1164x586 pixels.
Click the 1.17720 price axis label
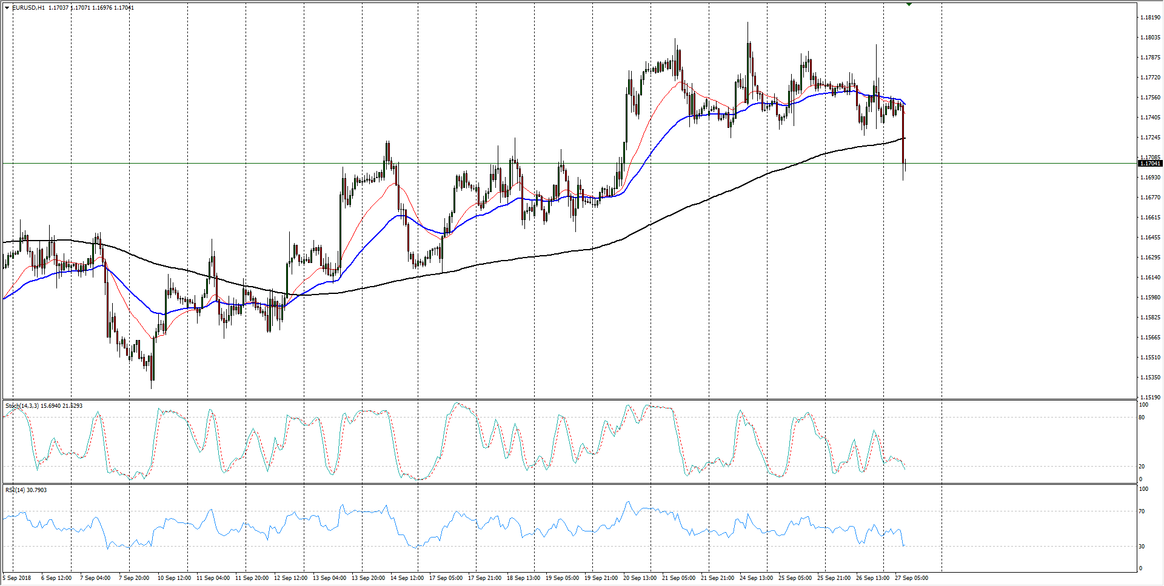[x=1150, y=78]
